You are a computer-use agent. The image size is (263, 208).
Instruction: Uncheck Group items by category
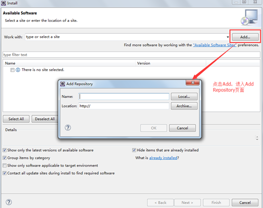click(5, 158)
